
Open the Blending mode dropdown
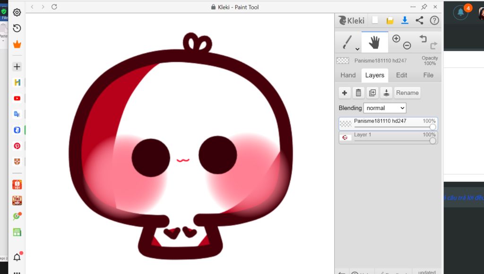385,108
